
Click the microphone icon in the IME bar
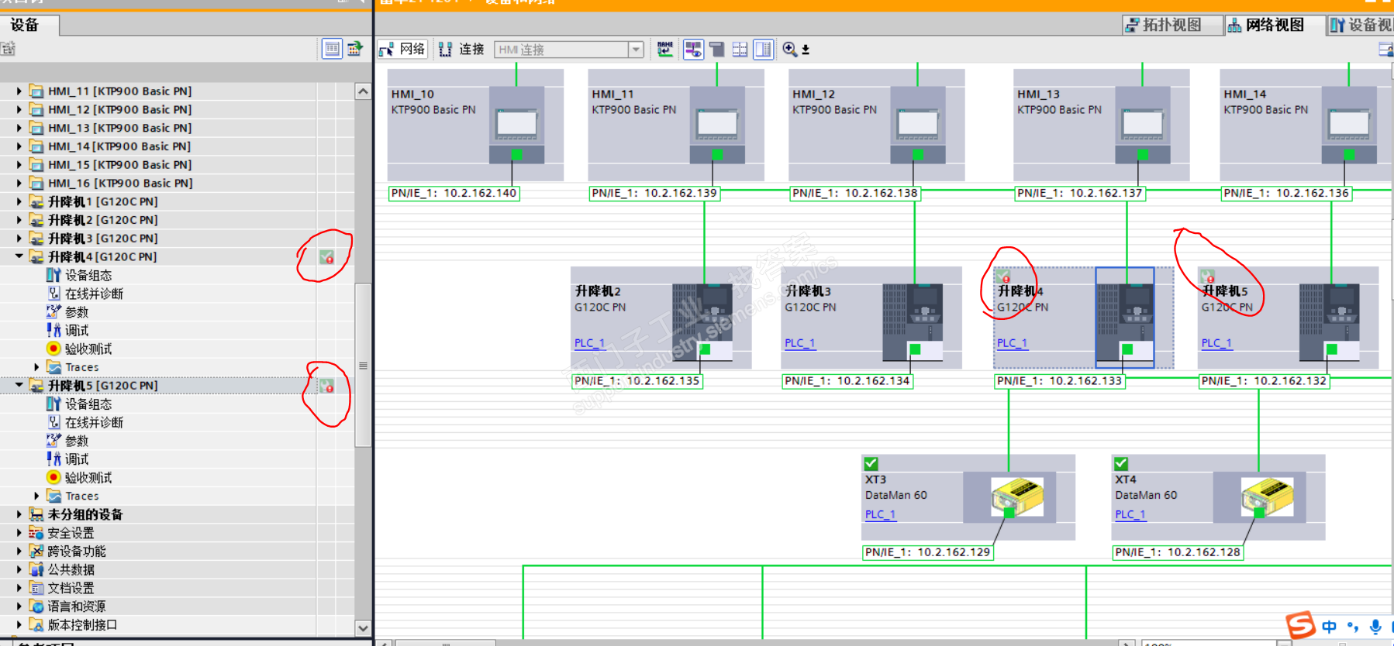pos(1375,627)
